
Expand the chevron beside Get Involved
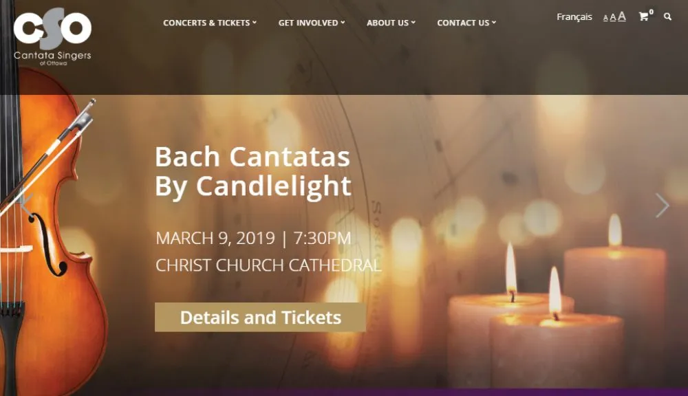(x=343, y=23)
